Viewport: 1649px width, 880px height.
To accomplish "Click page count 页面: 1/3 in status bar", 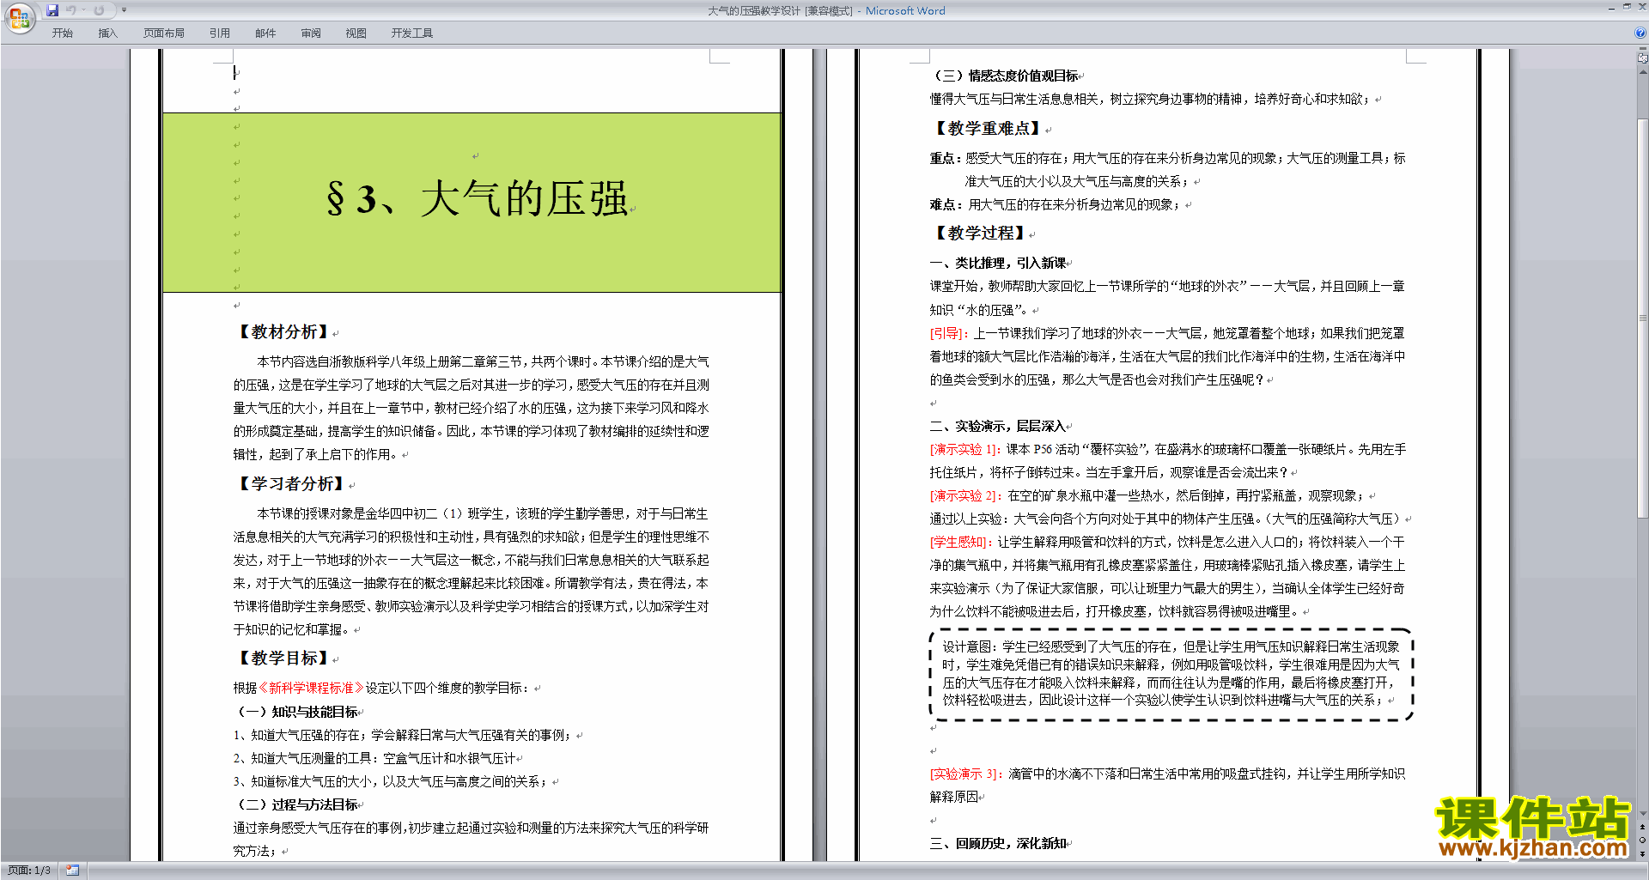I will (29, 871).
